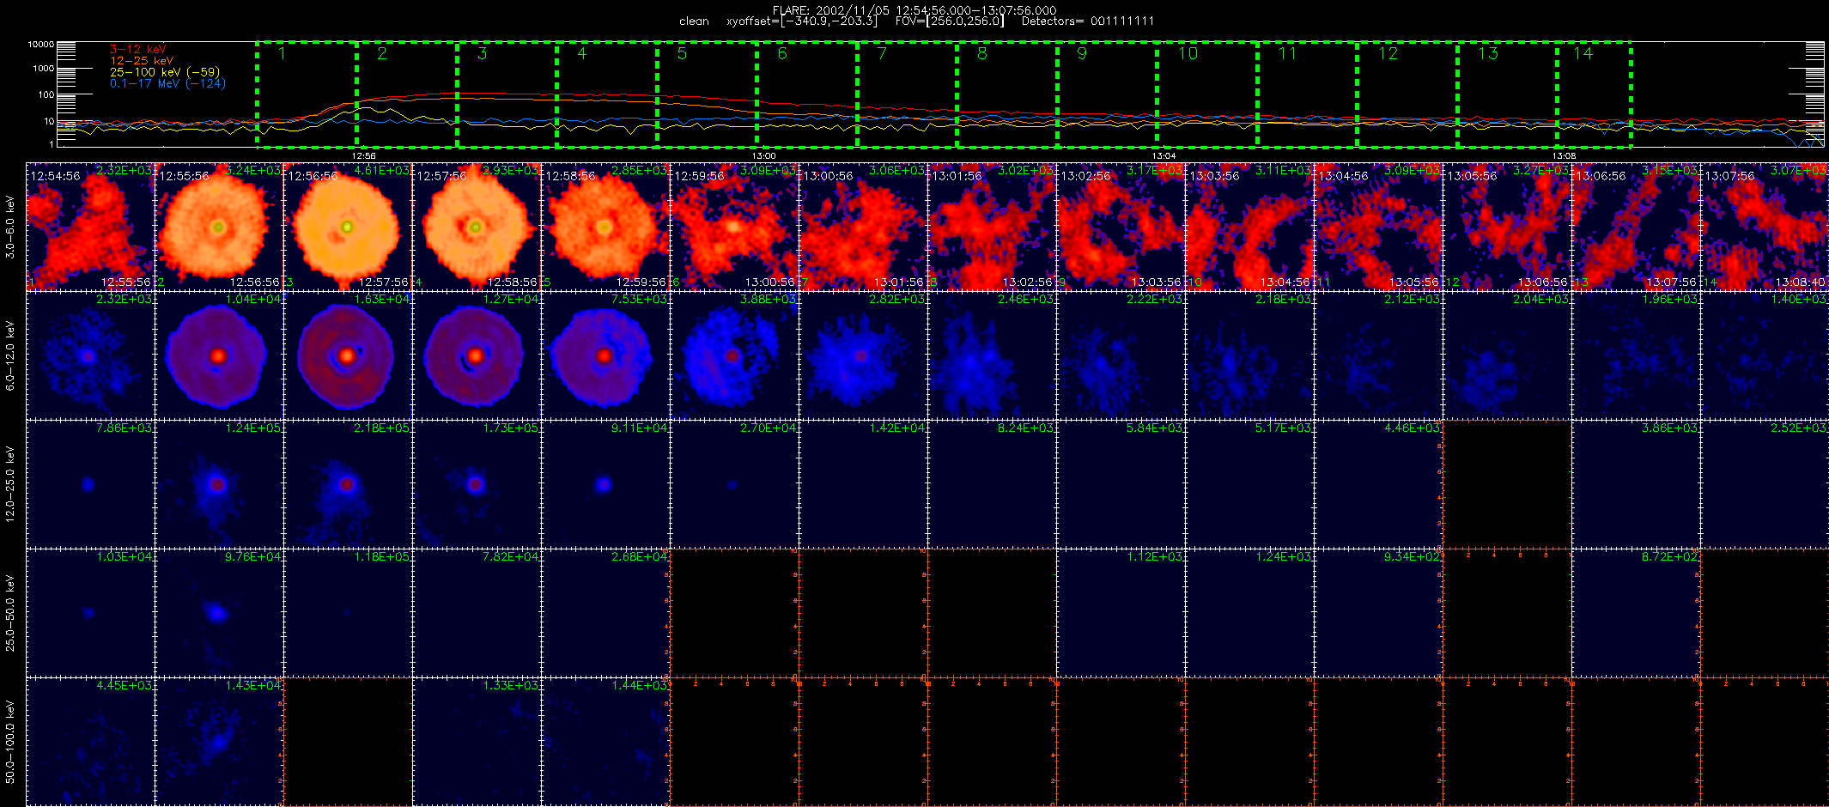Select interval 9 box in the light curve
Screen dimensions: 1829x807
(x=1107, y=94)
